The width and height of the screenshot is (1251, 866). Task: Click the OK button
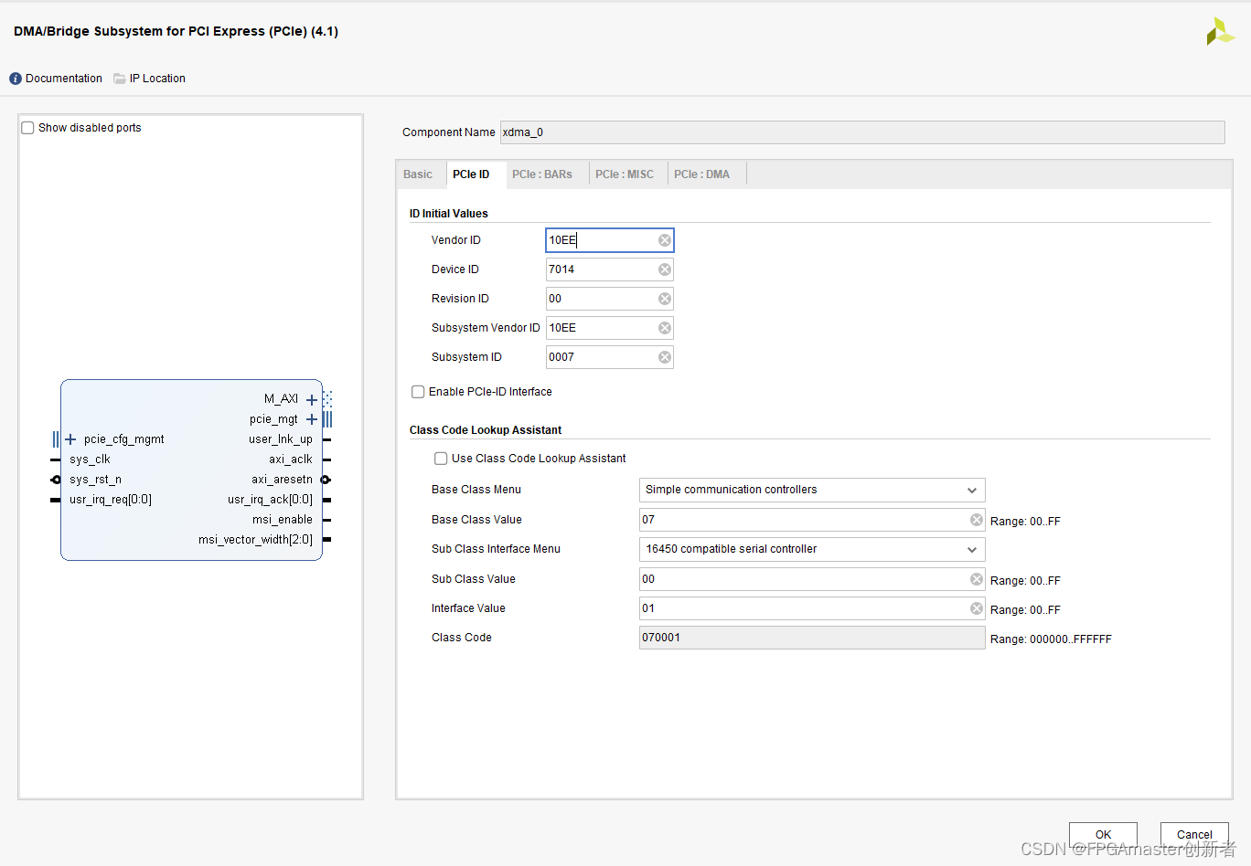1103,834
